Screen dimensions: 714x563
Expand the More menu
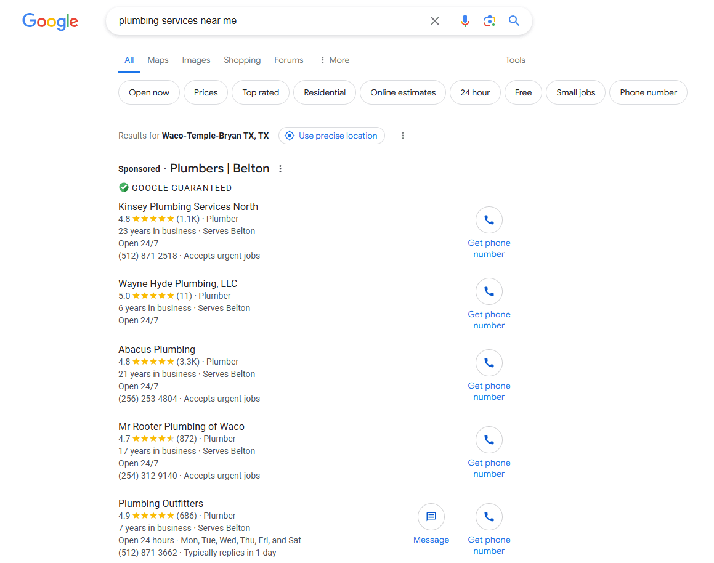[335, 60]
